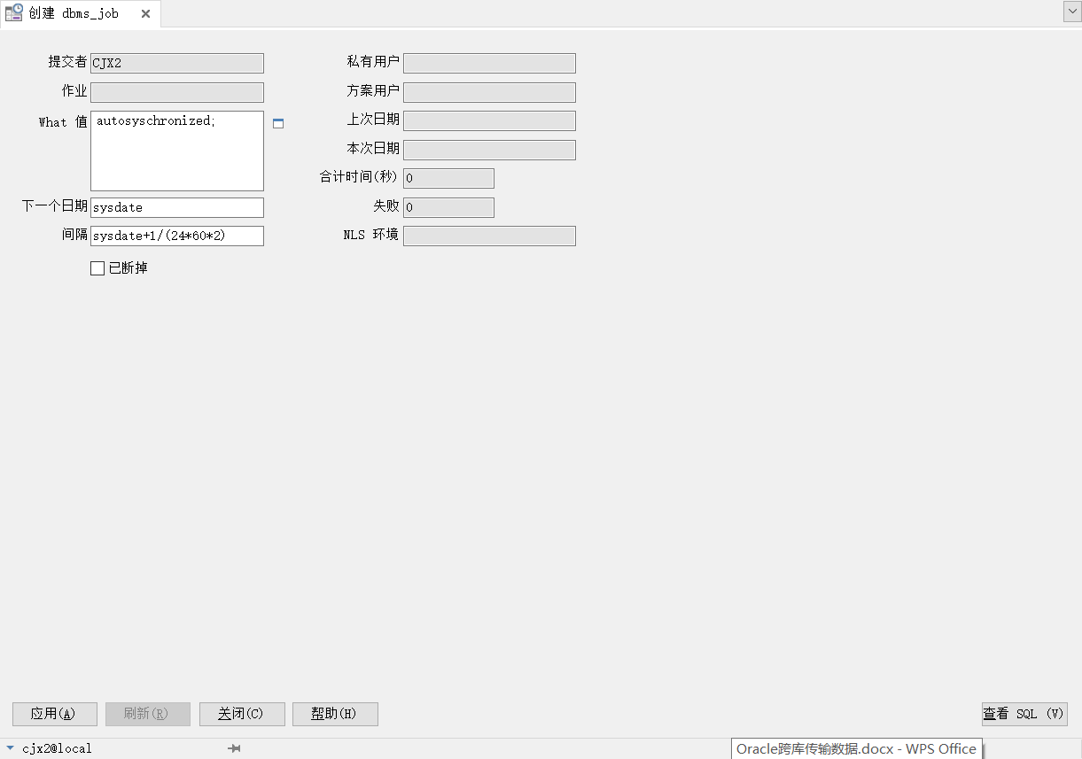Toggle the 已断掉 checkbox
The image size is (1082, 759).
[97, 268]
